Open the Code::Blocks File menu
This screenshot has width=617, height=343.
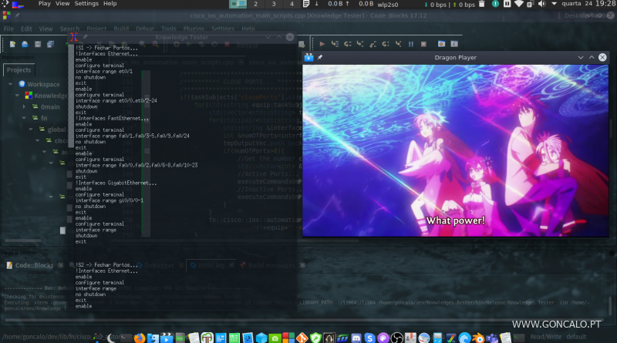(8, 29)
